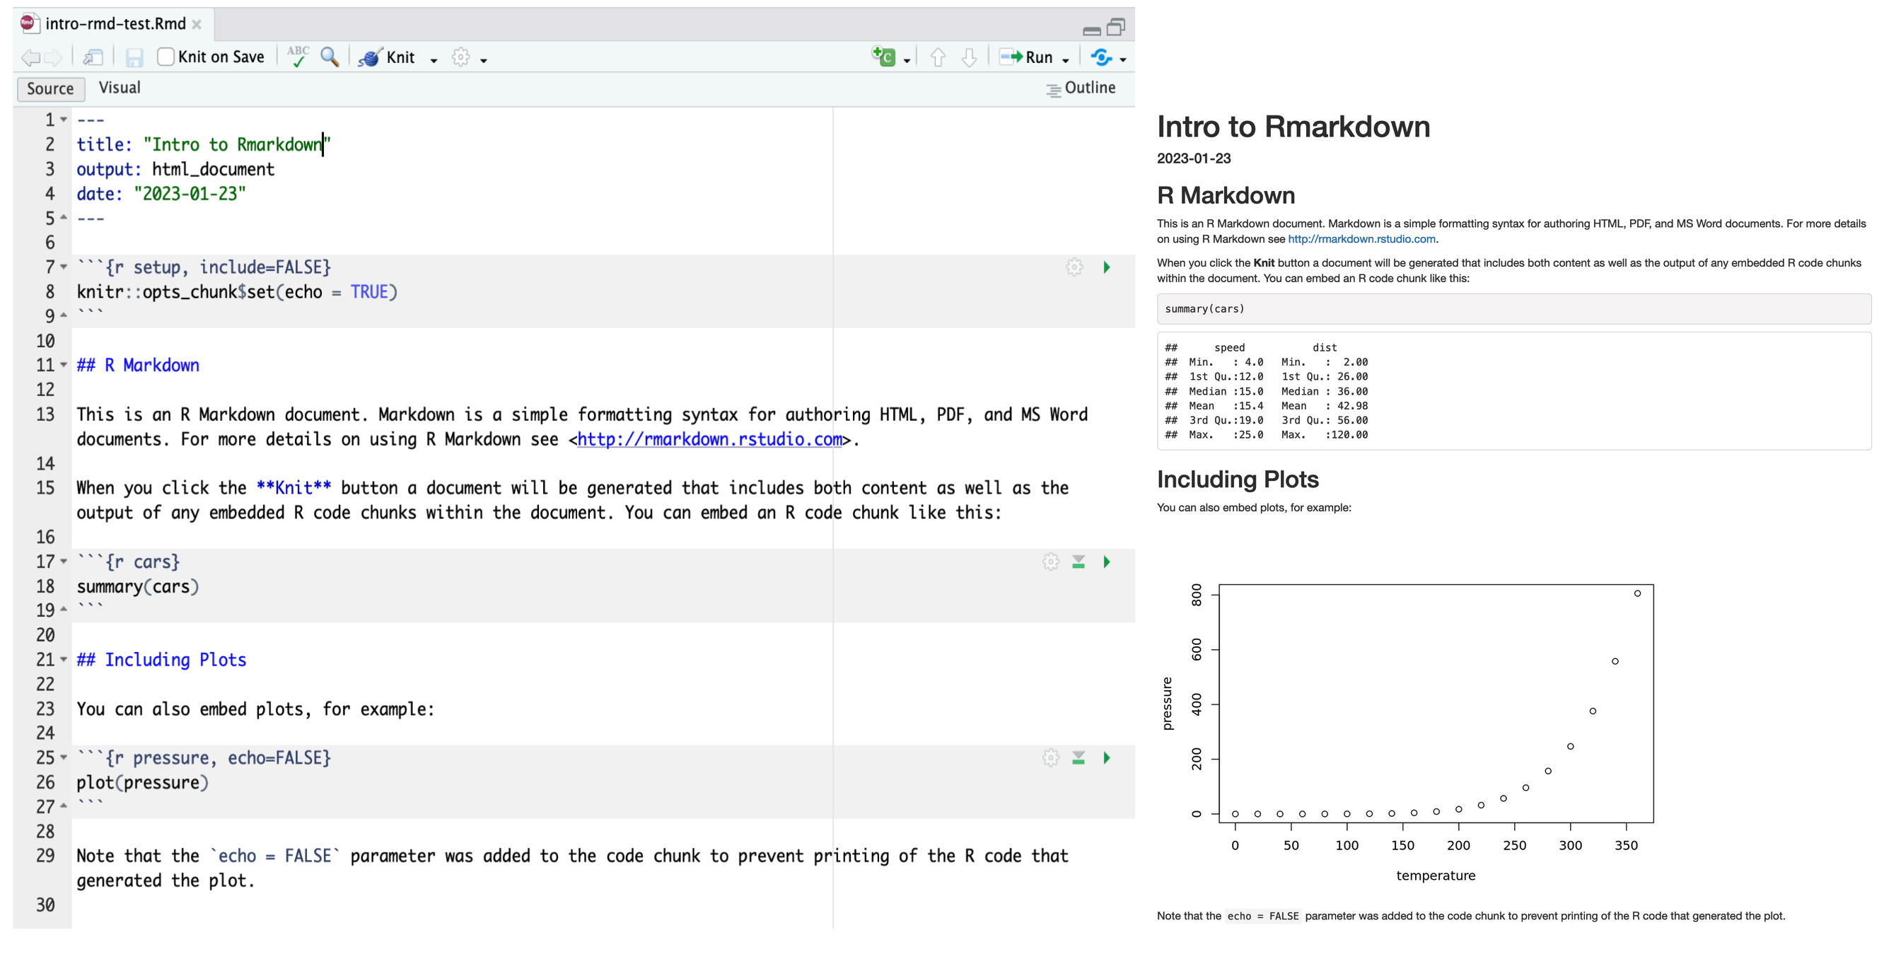Open the insert chunk dropdown arrow
The height and width of the screenshot is (976, 1884).
[907, 60]
